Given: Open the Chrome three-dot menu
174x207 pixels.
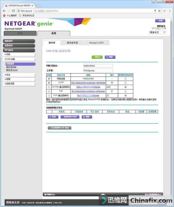Looking at the screenshot, I should [x=170, y=11].
